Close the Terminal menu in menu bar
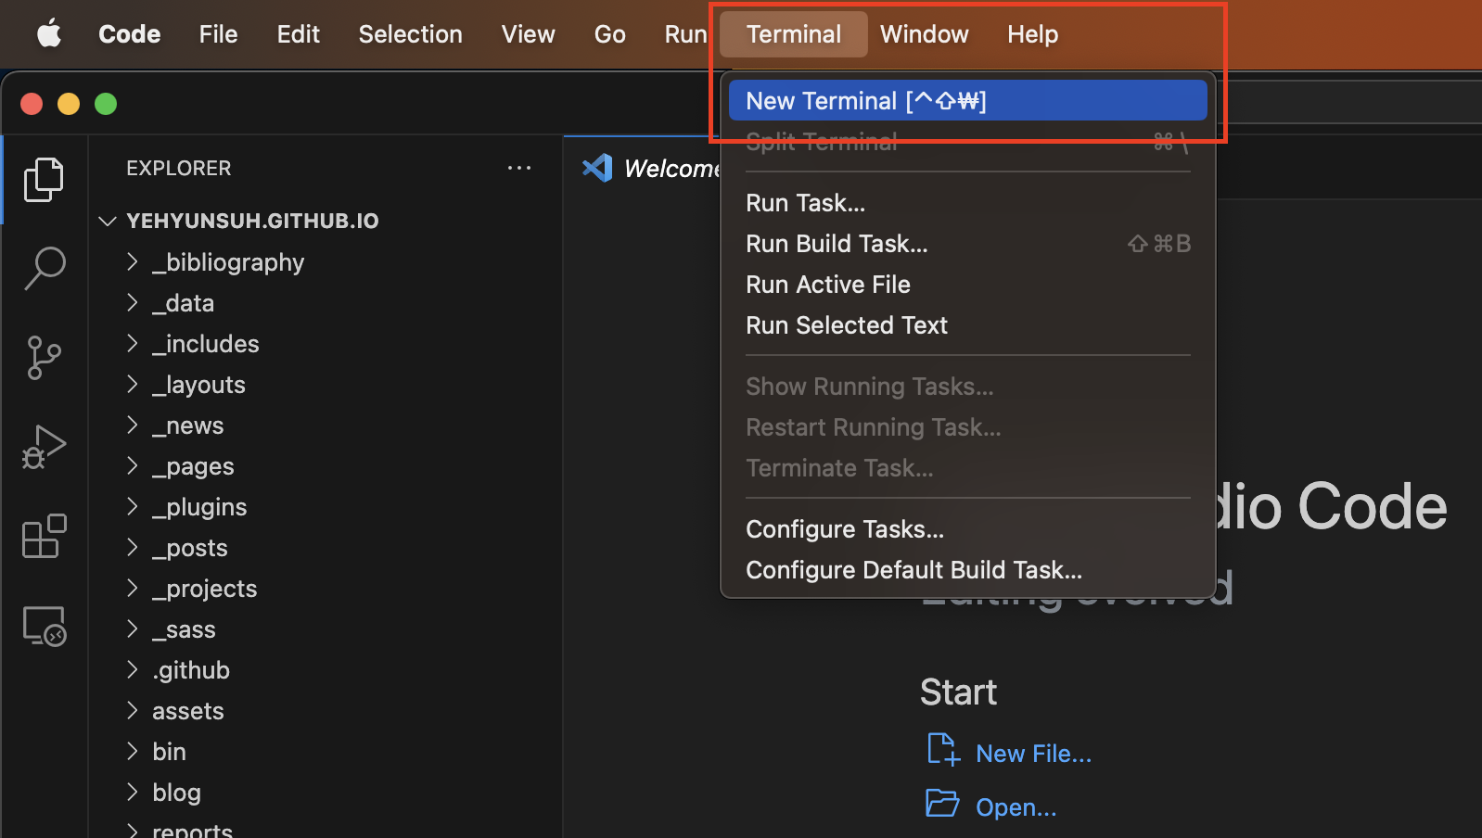Viewport: 1482px width, 838px height. pos(794,34)
